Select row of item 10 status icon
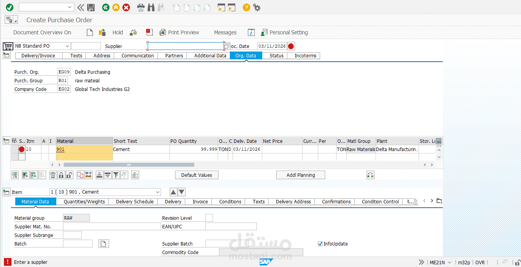This screenshot has height=267, width=521. coord(21,149)
